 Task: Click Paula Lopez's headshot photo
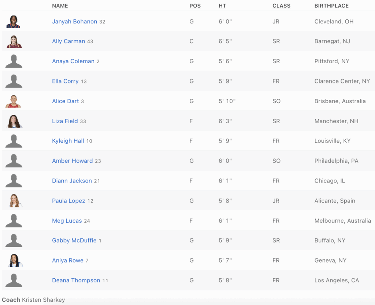click(14, 201)
